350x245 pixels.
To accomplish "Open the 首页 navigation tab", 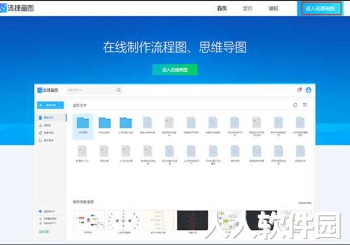I will click(x=222, y=9).
